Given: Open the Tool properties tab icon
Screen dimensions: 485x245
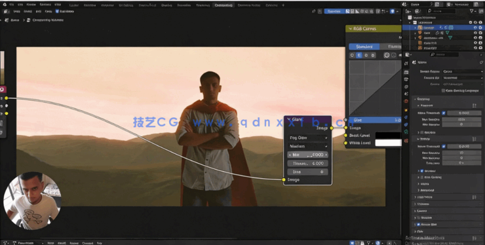Looking at the screenshot, I should (x=406, y=63).
